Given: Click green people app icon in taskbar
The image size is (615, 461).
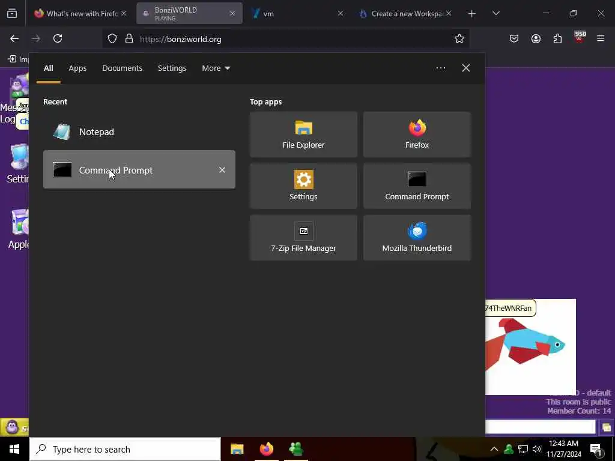Looking at the screenshot, I should 295,449.
